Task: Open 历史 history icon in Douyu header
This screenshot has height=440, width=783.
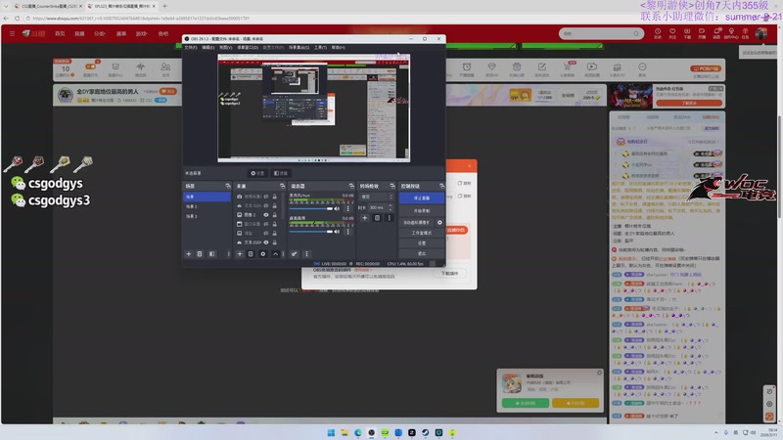Action: [x=658, y=33]
